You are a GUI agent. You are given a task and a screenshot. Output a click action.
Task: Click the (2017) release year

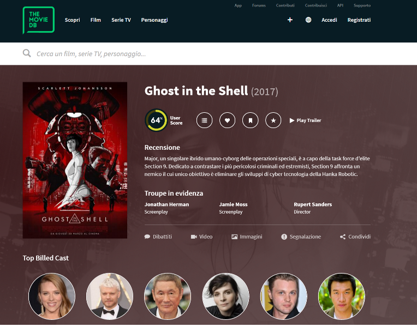[265, 92]
